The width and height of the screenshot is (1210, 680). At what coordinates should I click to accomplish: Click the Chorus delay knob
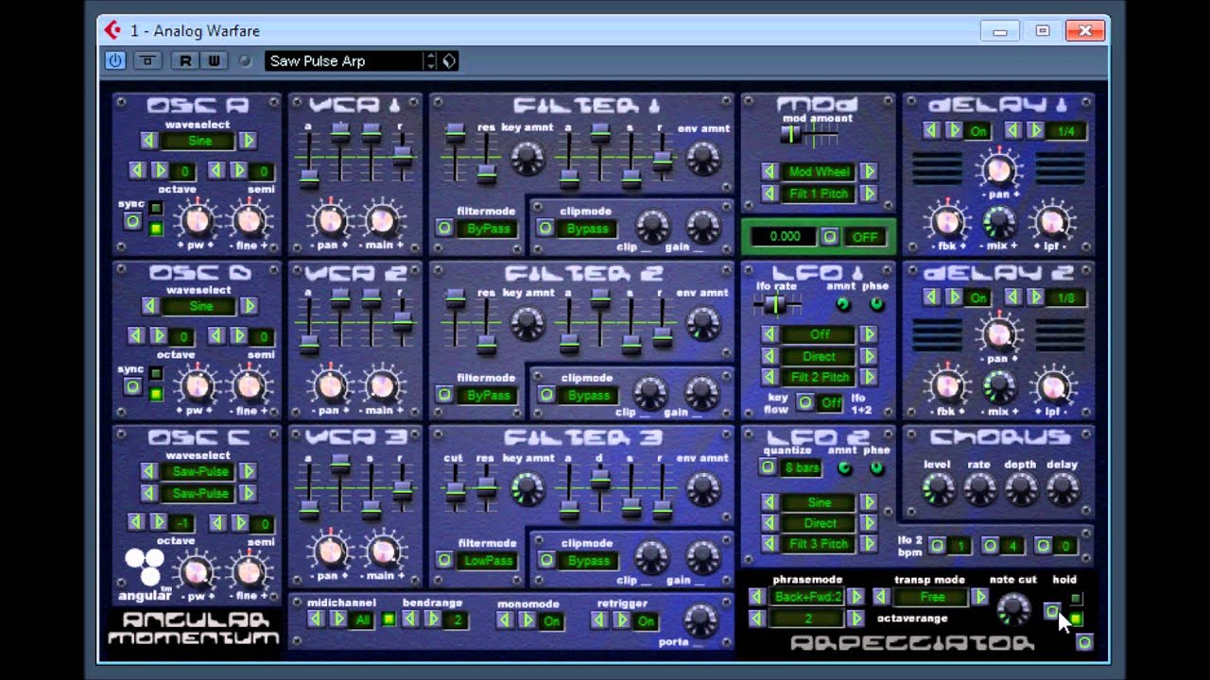pyautogui.click(x=1063, y=489)
